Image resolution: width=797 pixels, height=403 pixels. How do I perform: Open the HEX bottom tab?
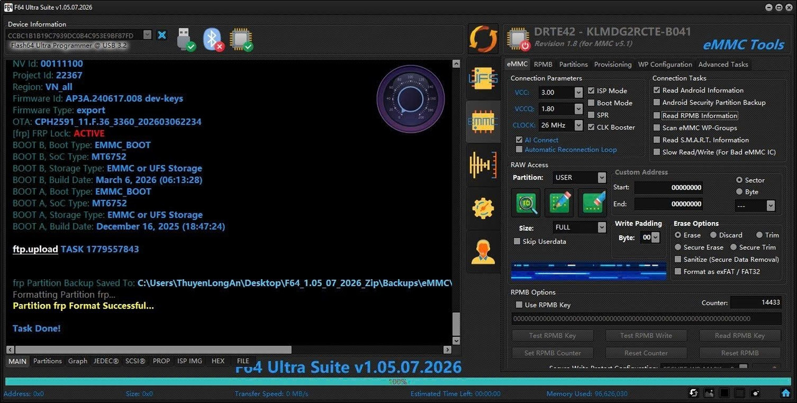[x=218, y=361]
